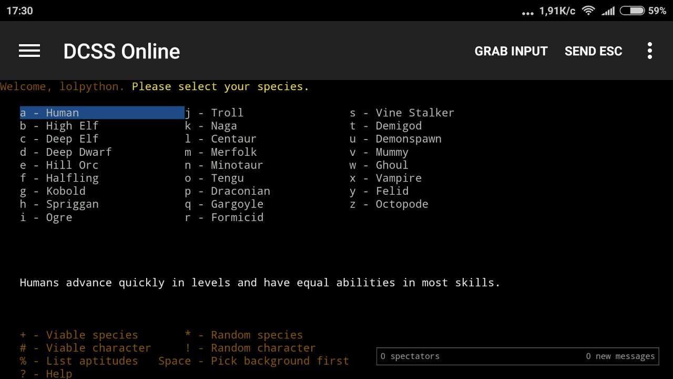
Task: Select High Elf species
Action: (59, 126)
